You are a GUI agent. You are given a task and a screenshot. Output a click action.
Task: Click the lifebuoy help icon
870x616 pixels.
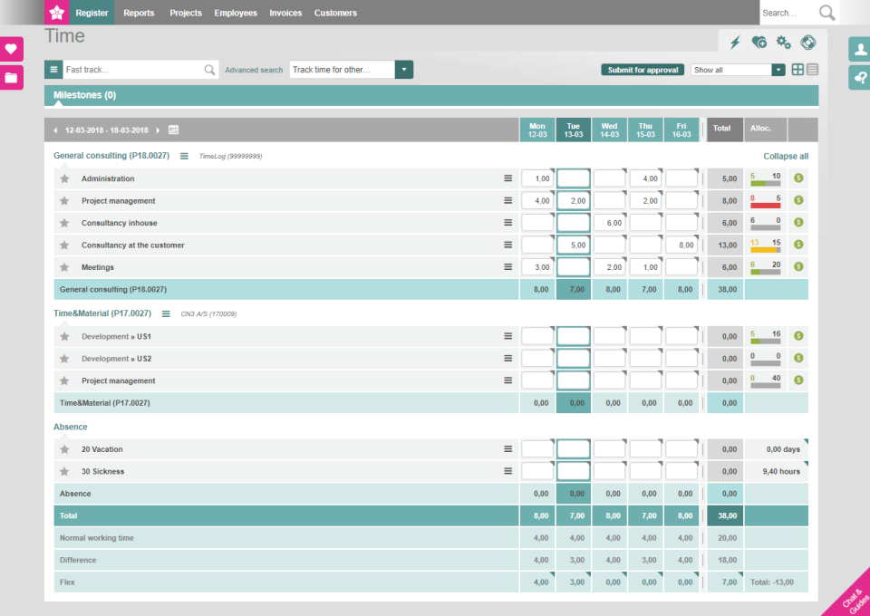[807, 42]
